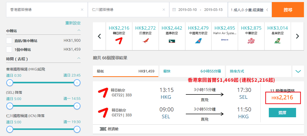The height and width of the screenshot is (136, 307).
Task: Click the return date 2019-03-13
Action: tap(213, 10)
